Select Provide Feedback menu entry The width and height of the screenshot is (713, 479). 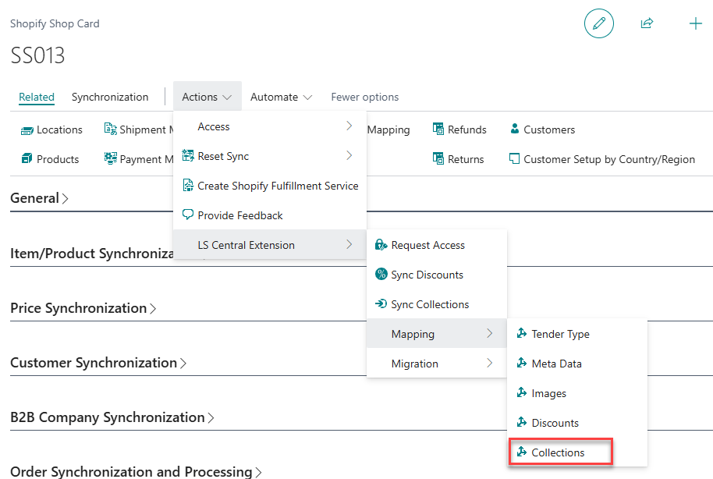[270, 215]
